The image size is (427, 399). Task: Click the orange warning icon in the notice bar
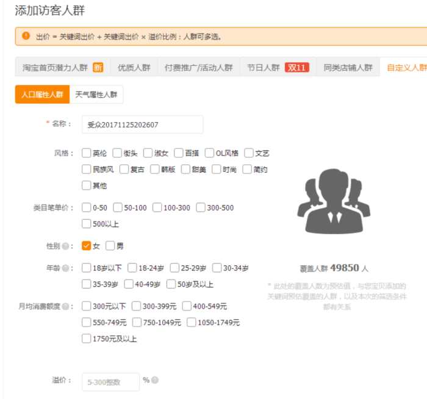[x=26, y=35]
